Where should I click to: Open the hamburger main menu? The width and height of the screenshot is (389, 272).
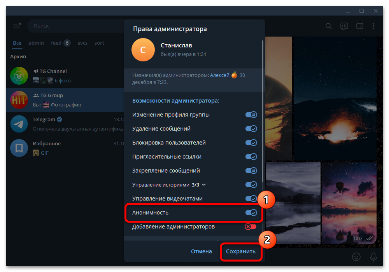tap(17, 26)
